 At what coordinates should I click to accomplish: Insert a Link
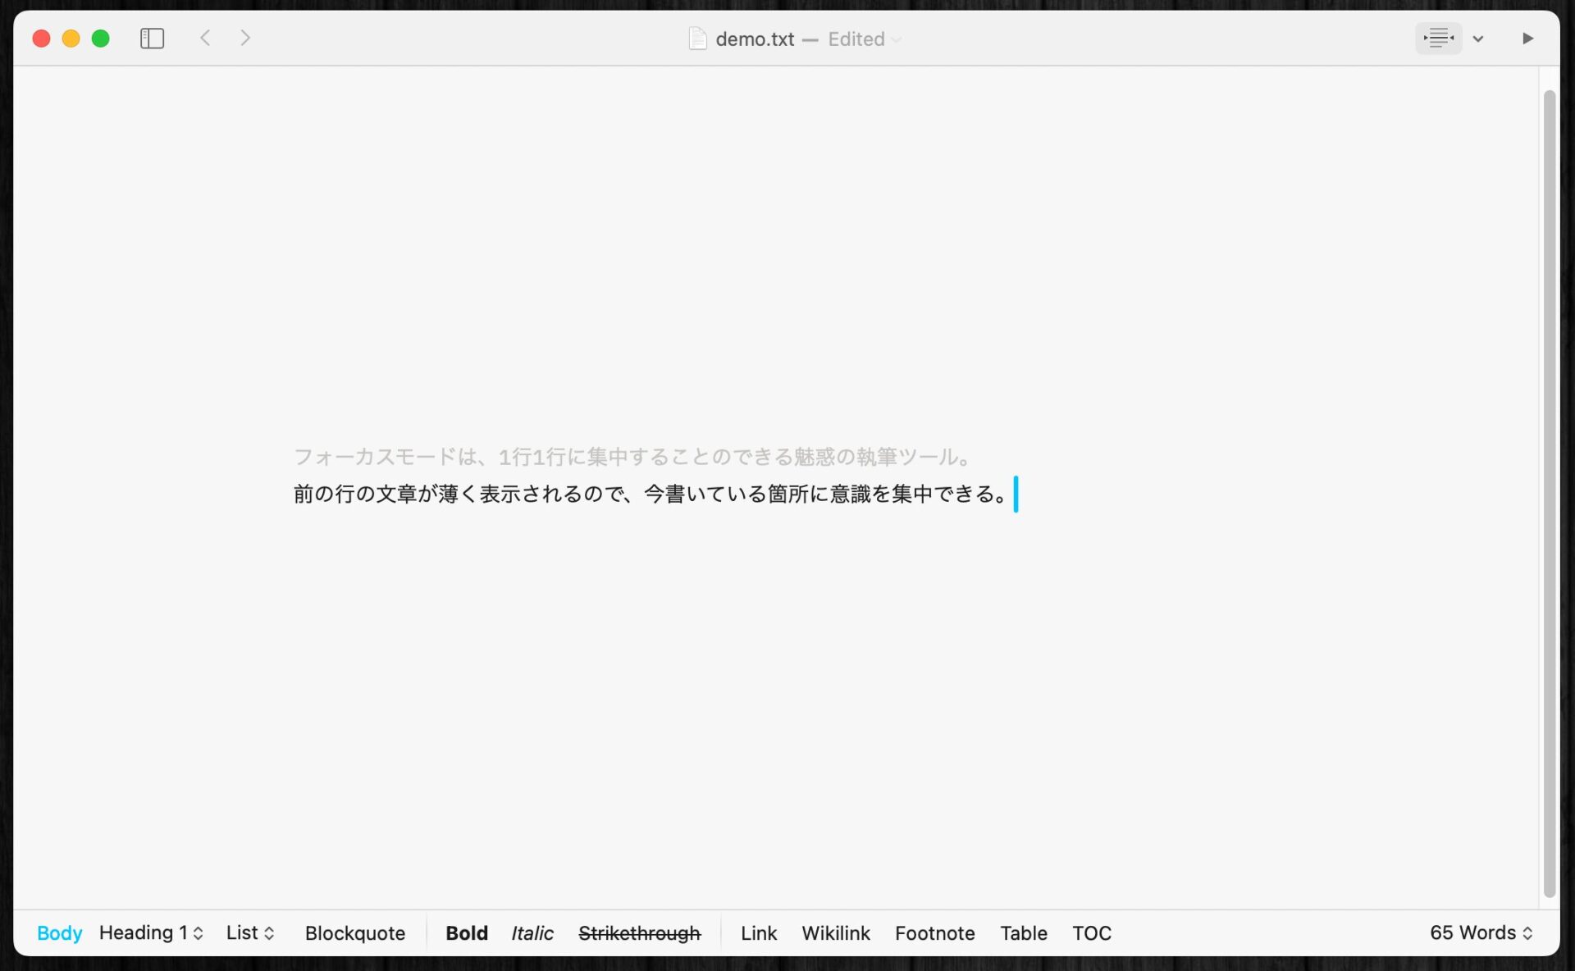tap(758, 932)
